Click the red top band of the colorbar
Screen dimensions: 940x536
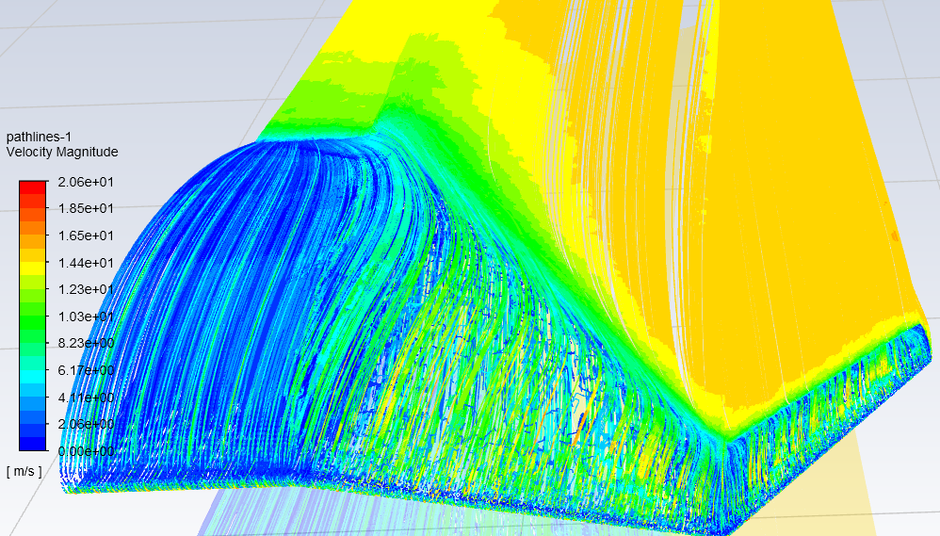(32, 187)
